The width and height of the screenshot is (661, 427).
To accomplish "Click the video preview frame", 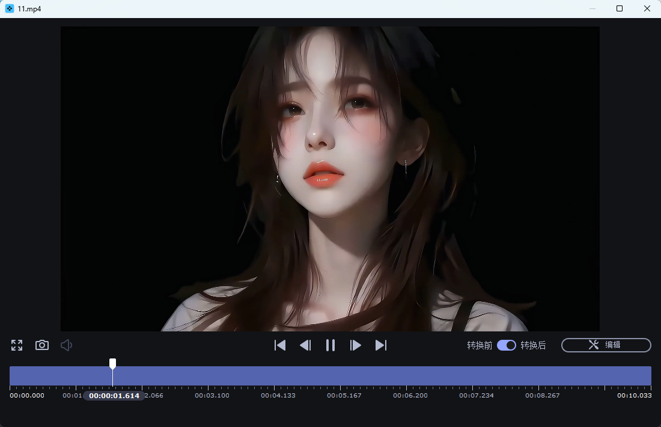I will (330, 179).
